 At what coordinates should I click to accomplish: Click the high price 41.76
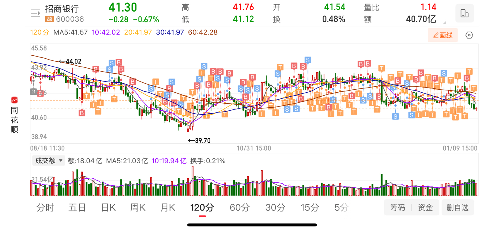coord(243,7)
